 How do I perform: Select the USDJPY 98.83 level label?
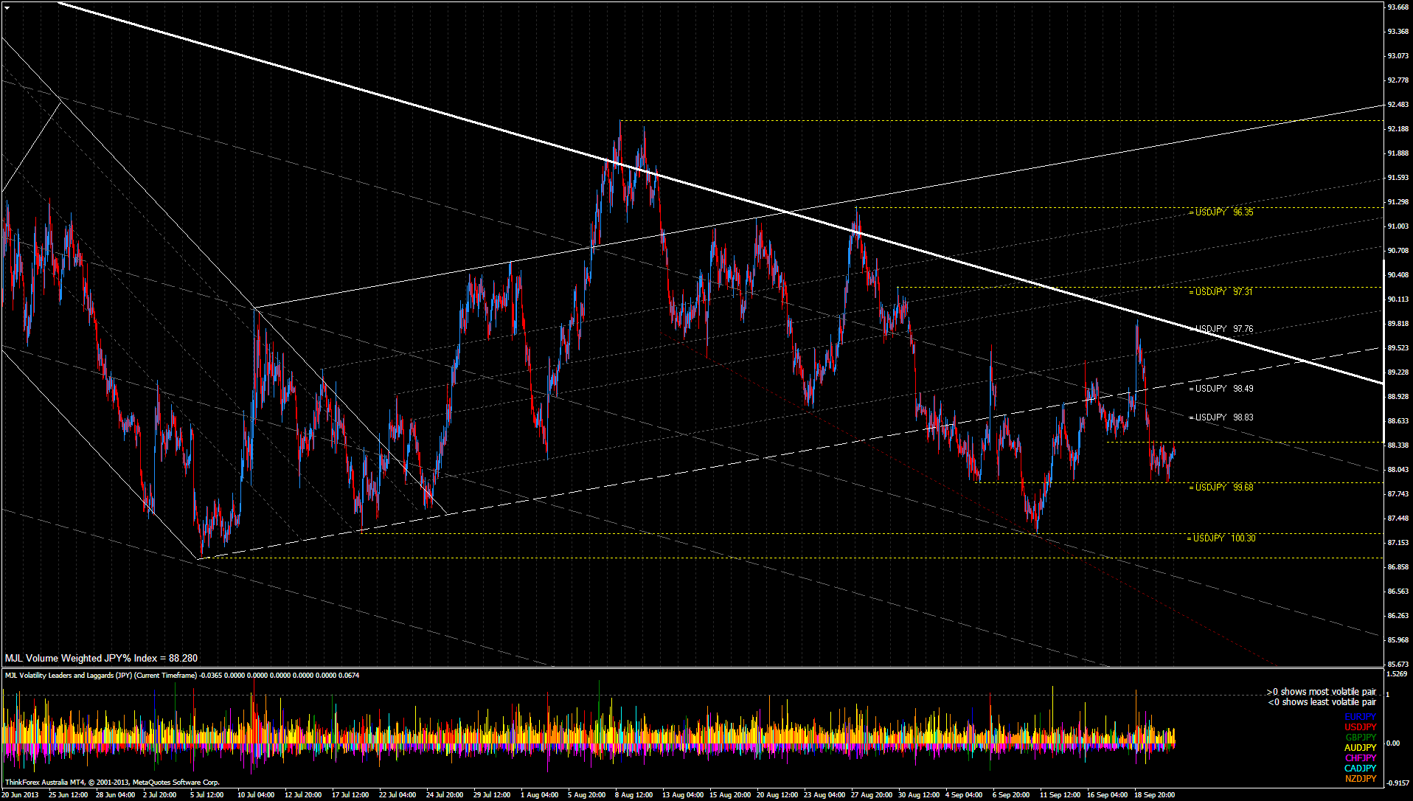pos(1221,417)
